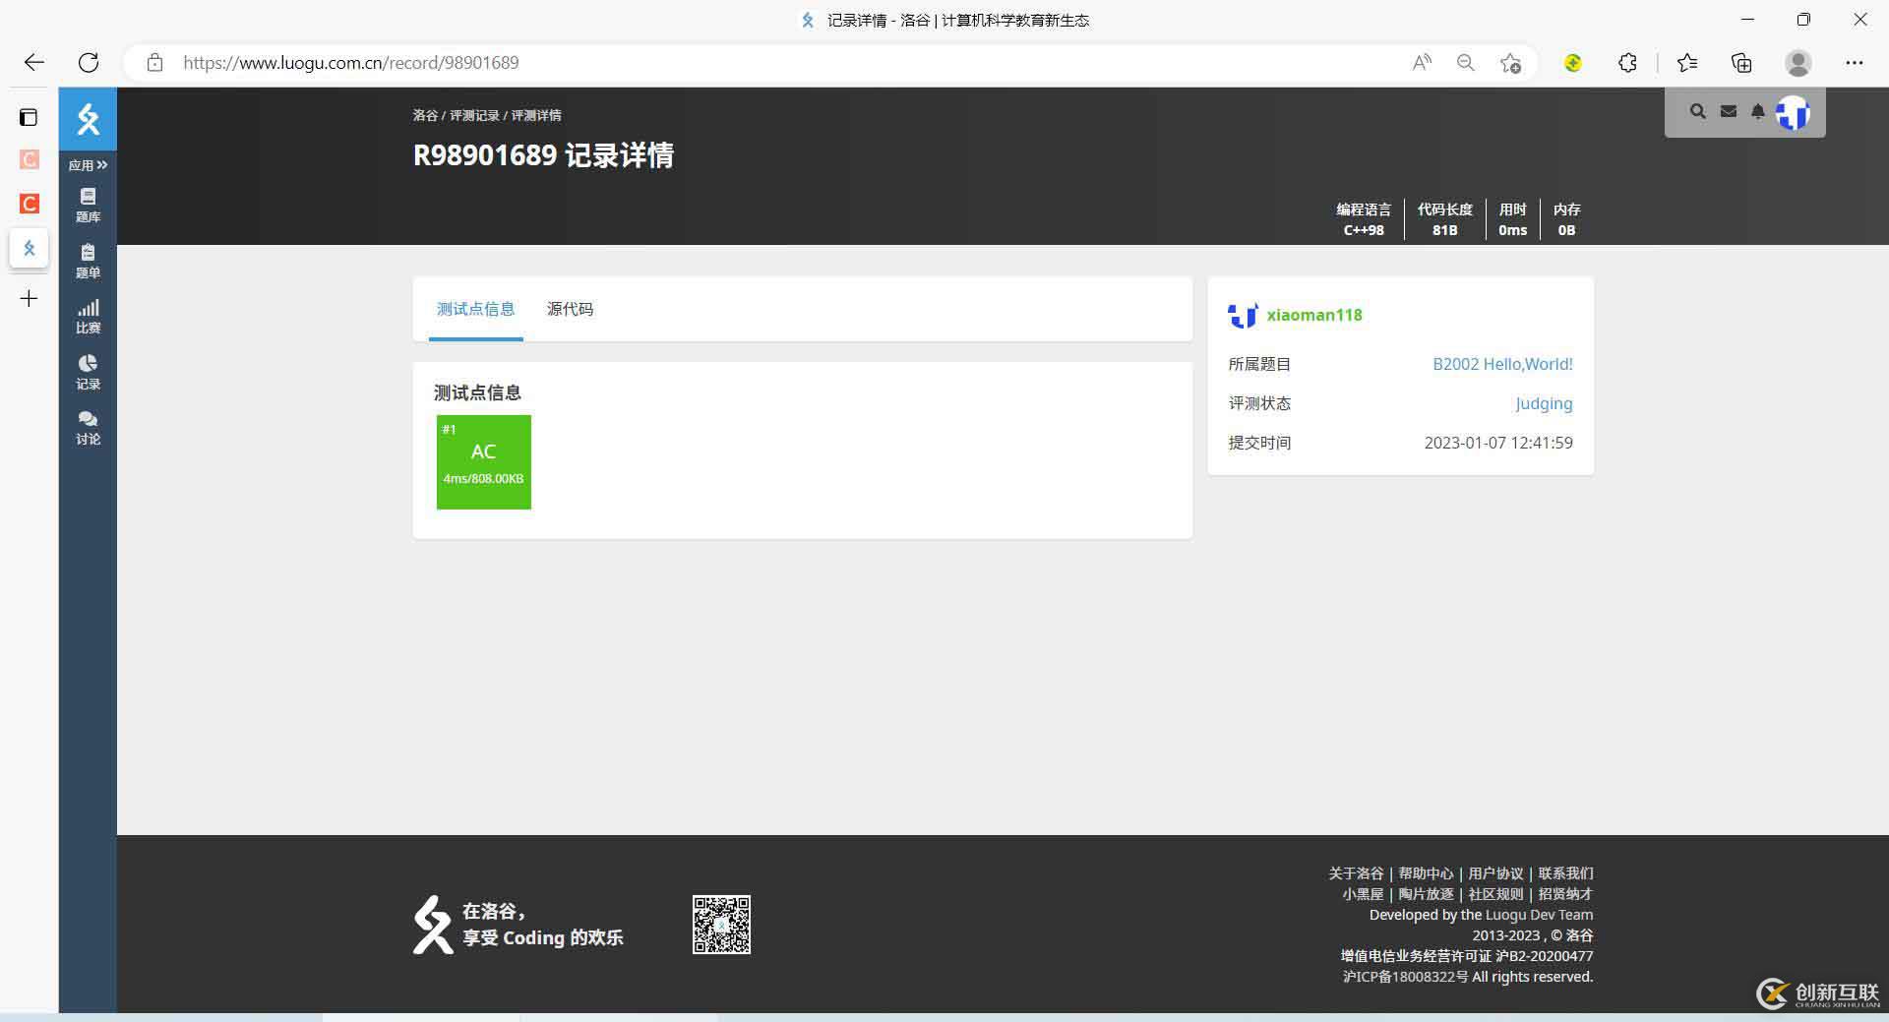The image size is (1889, 1022).
Task: Open the 讨论 discussion sidebar item
Action: point(88,428)
